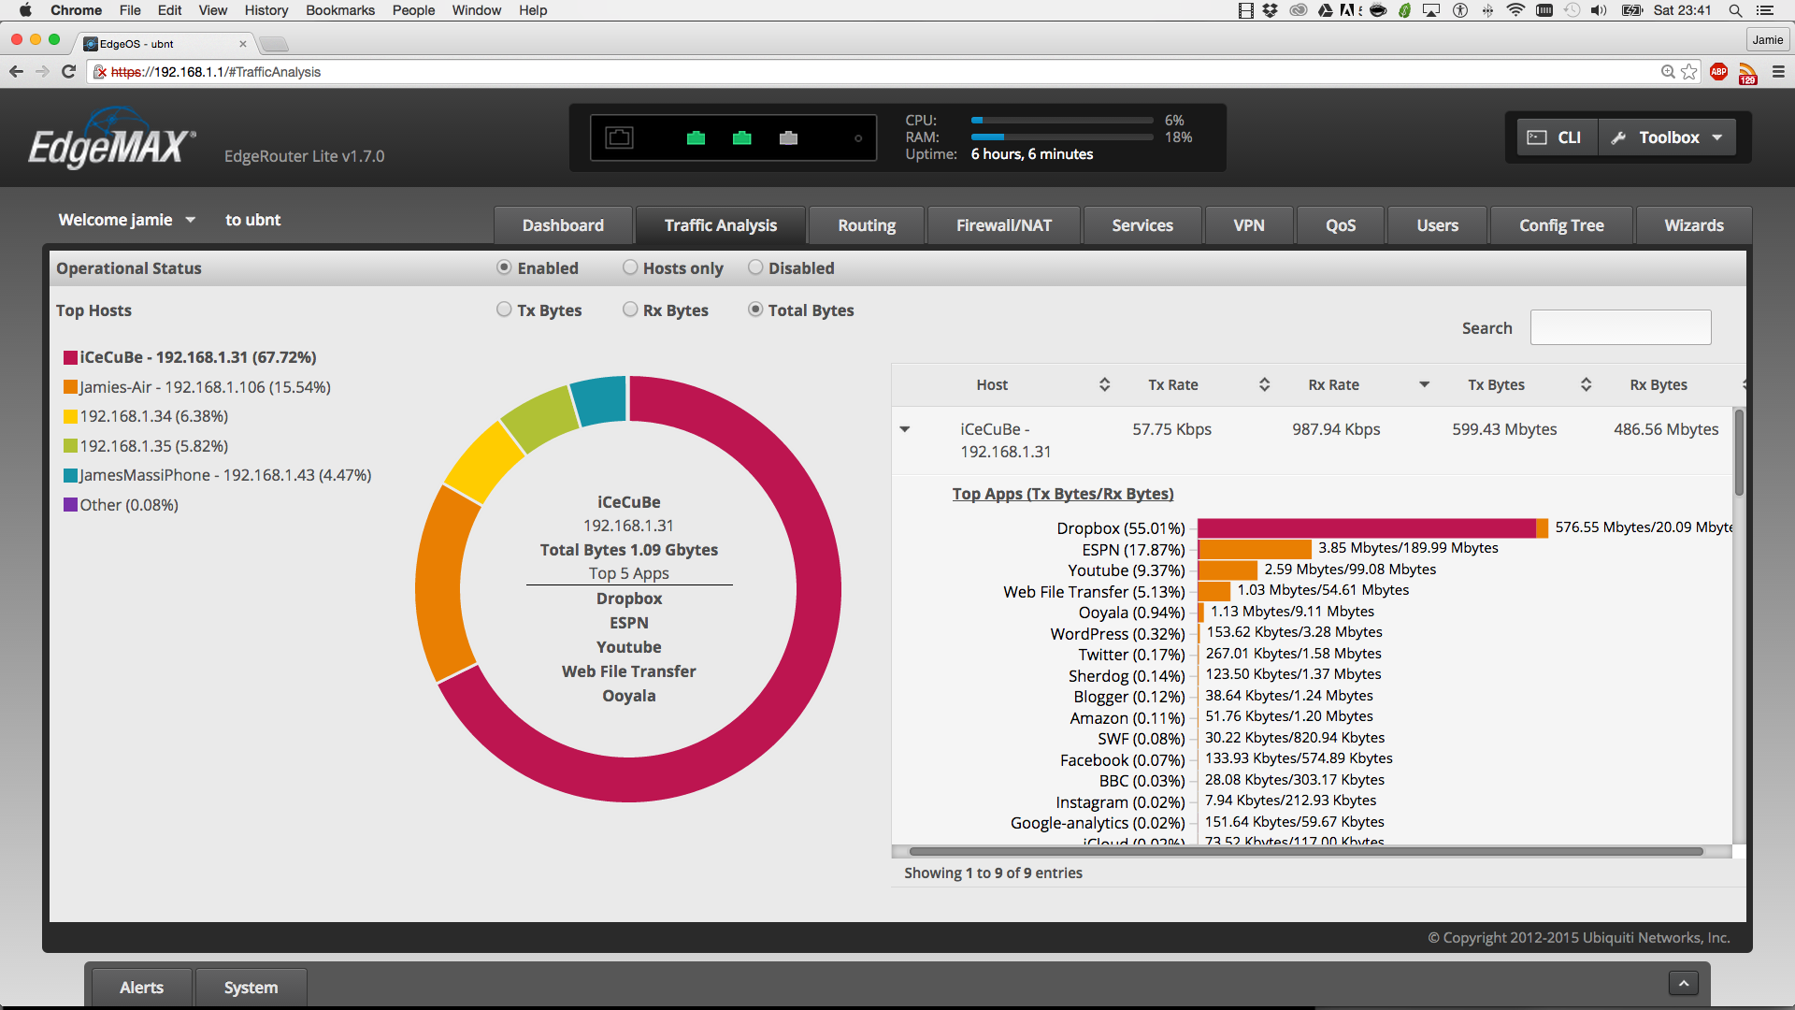Image resolution: width=1795 pixels, height=1010 pixels.
Task: Open the Config Tree tab
Action: (1560, 225)
